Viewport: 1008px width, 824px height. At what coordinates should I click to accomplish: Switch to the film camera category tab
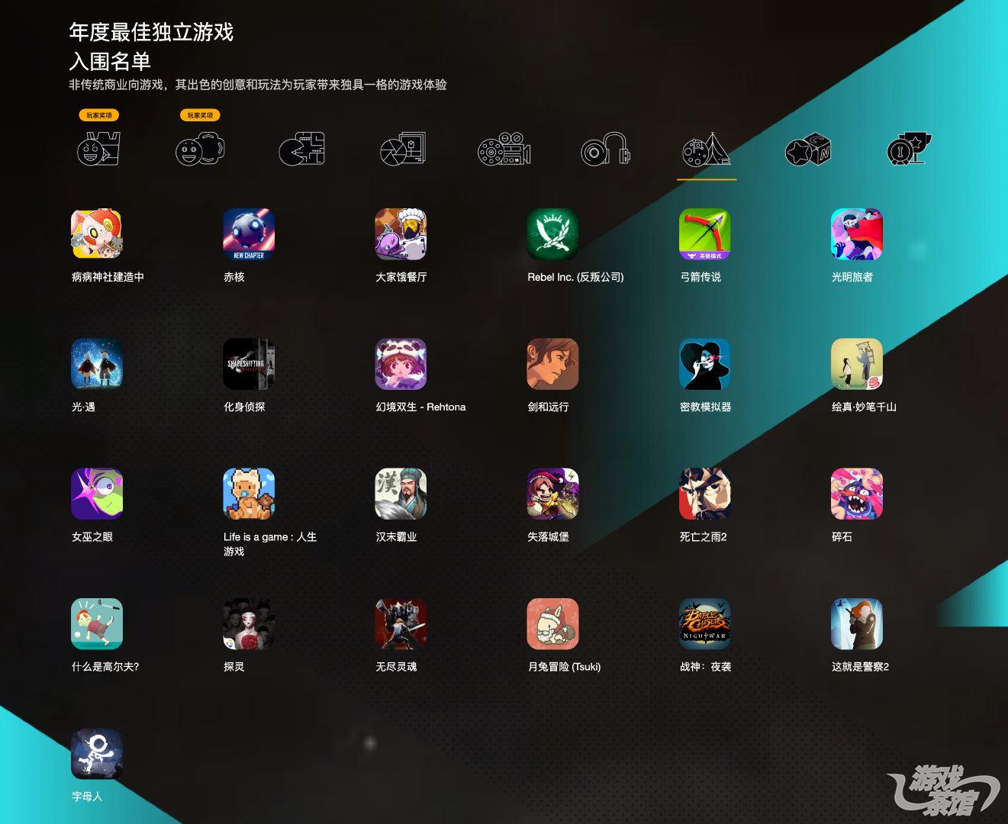[x=504, y=149]
